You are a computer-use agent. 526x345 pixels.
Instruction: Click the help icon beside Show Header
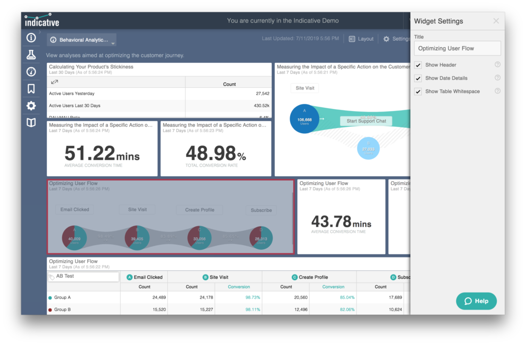[x=497, y=64]
